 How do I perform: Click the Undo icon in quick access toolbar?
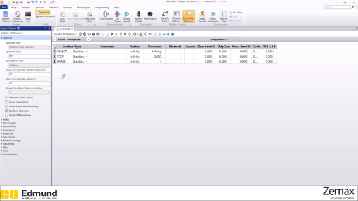tap(32, 2)
